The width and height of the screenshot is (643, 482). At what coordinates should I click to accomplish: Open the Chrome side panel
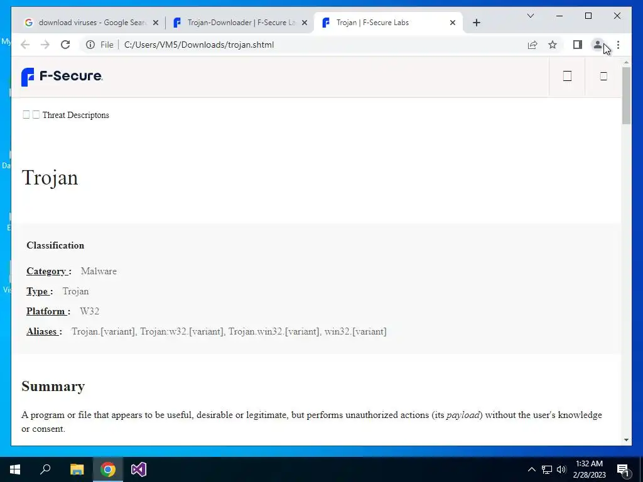click(578, 45)
